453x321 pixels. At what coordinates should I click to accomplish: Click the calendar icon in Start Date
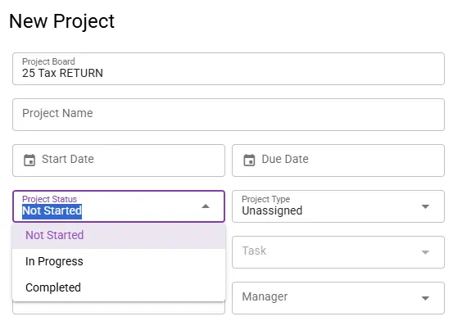(x=29, y=160)
